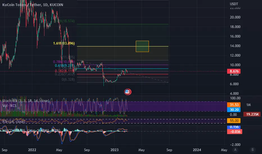The width and height of the screenshot is (262, 154).
Task: Click the 1M volume scale label
Action: click(249, 105)
